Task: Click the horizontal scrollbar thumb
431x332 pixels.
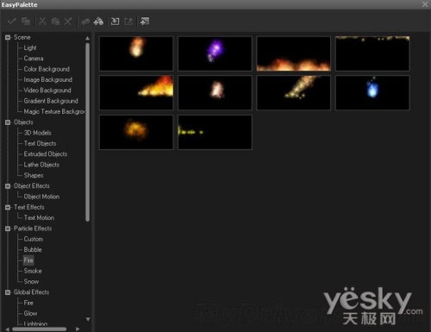Action: (40, 329)
